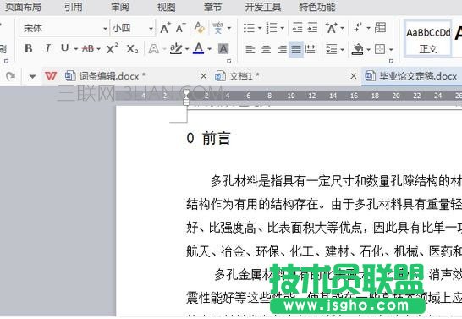
Task: Increase font size with A+ icon
Action: pos(165,28)
